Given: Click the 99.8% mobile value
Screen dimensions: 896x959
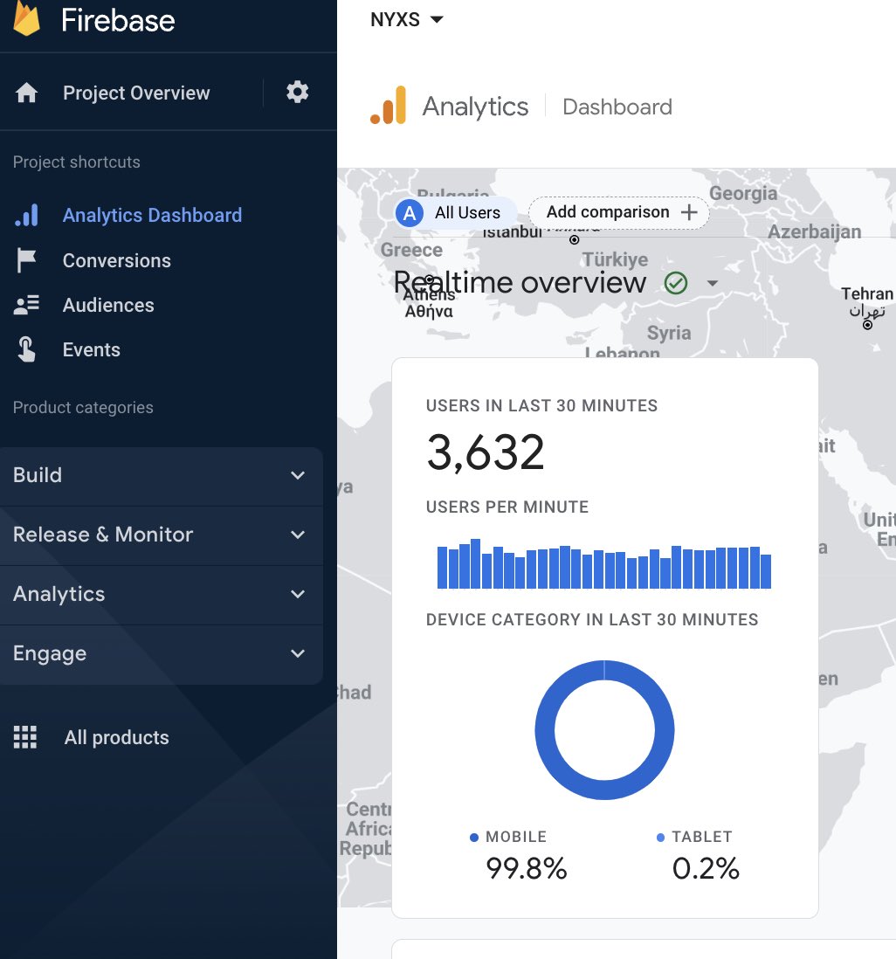Looking at the screenshot, I should [526, 868].
